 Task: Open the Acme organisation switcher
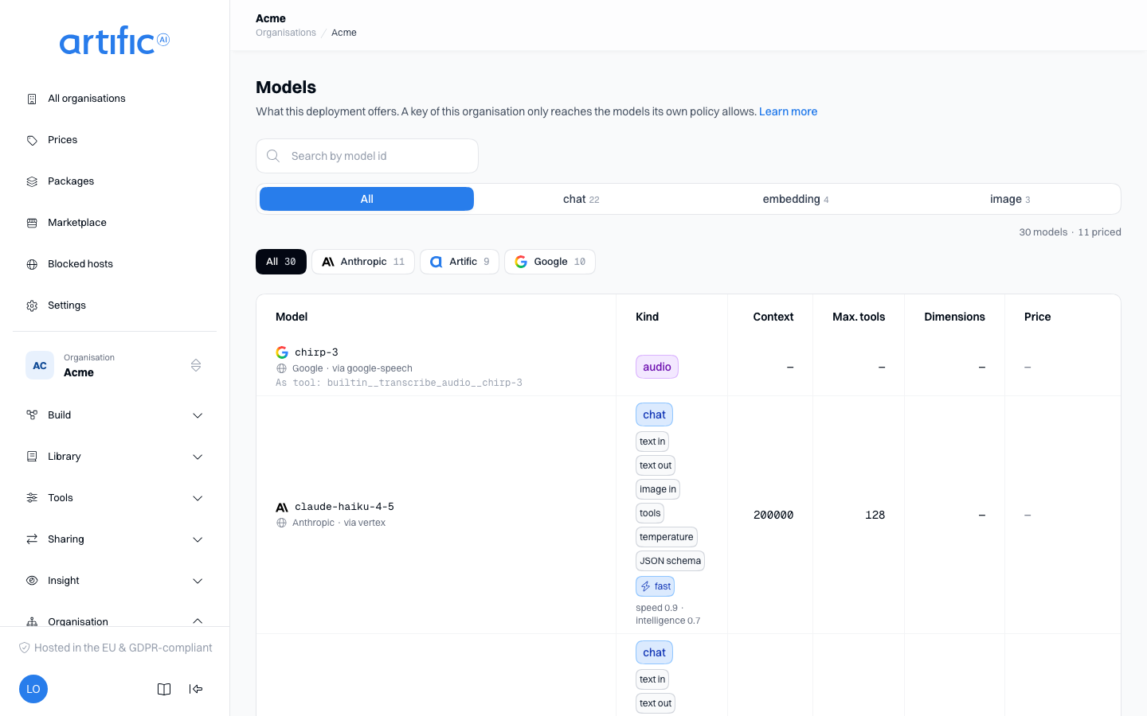coord(115,365)
